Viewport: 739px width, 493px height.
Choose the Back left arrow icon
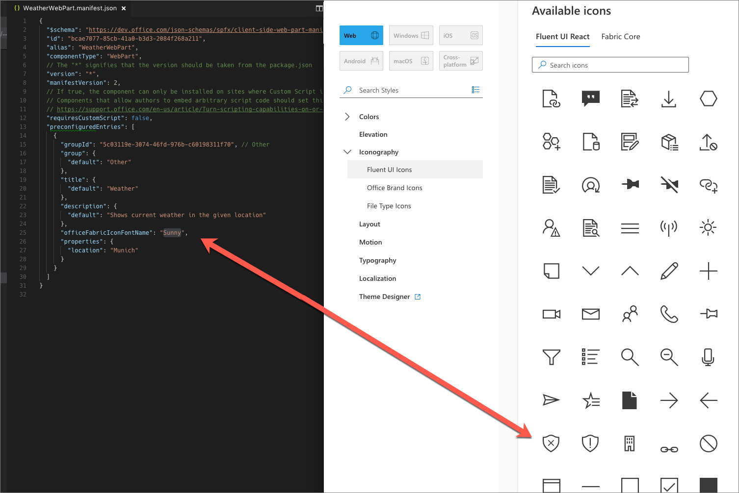[708, 400]
